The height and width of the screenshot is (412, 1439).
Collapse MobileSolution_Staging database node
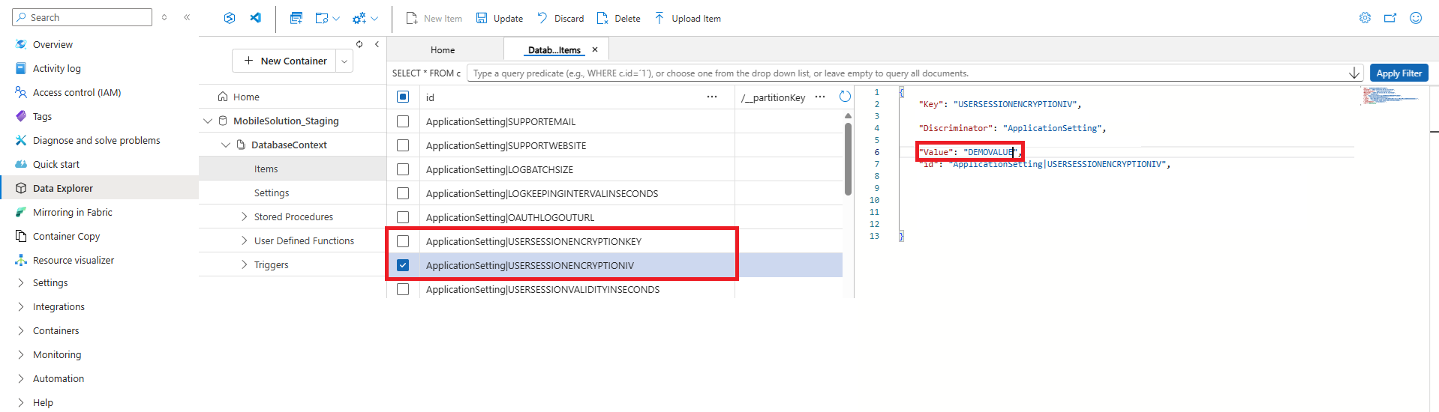tap(208, 121)
